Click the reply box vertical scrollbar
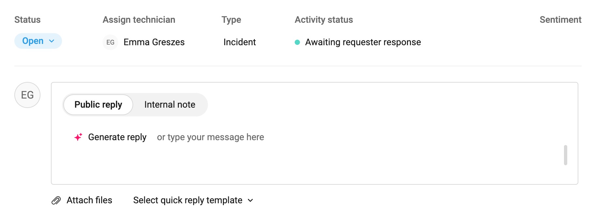This screenshot has height=214, width=594. [x=566, y=155]
